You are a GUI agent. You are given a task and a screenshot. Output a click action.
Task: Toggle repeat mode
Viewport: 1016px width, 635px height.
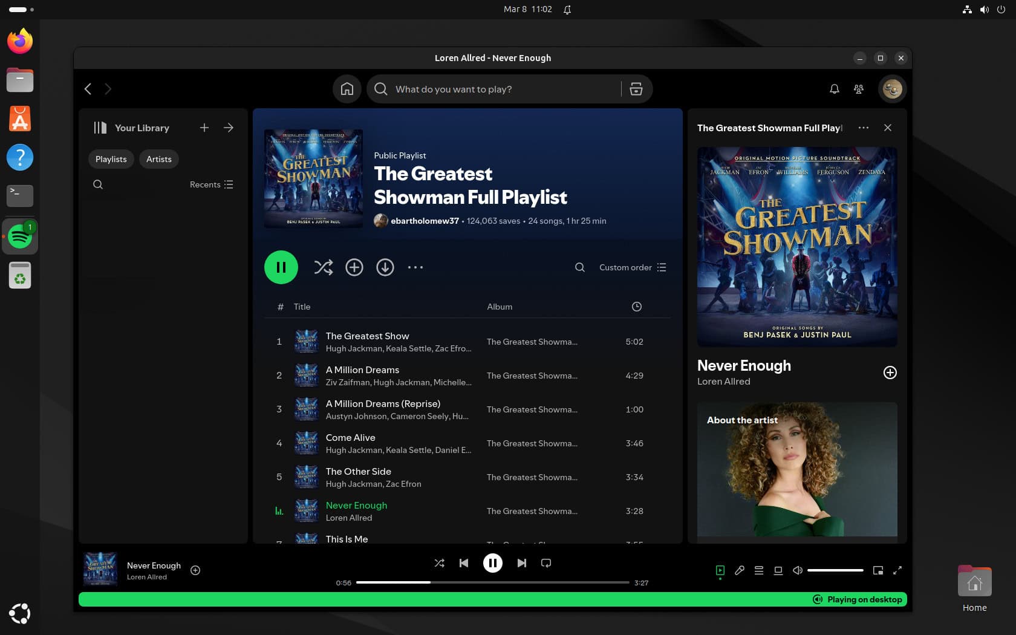[x=546, y=563]
